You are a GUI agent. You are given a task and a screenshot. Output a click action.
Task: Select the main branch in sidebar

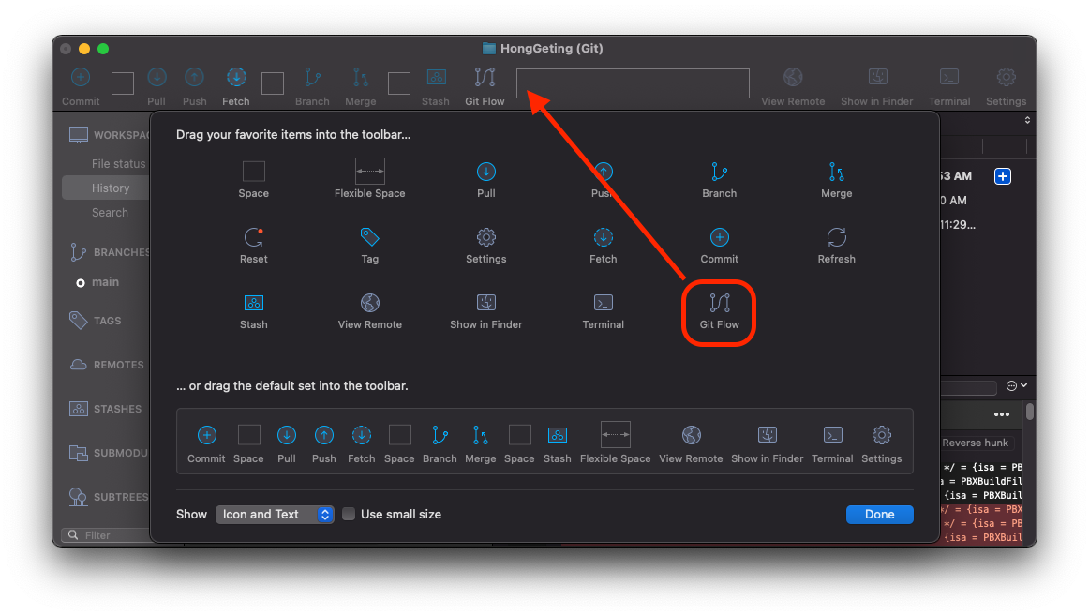[106, 282]
